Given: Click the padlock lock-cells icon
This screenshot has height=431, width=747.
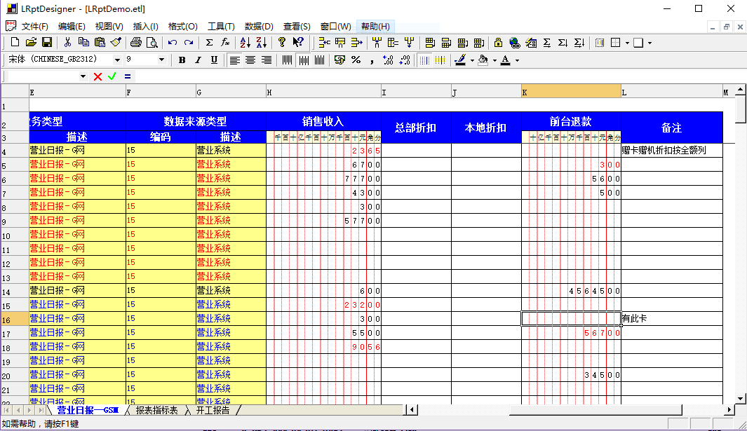Looking at the screenshot, I should 498,42.
